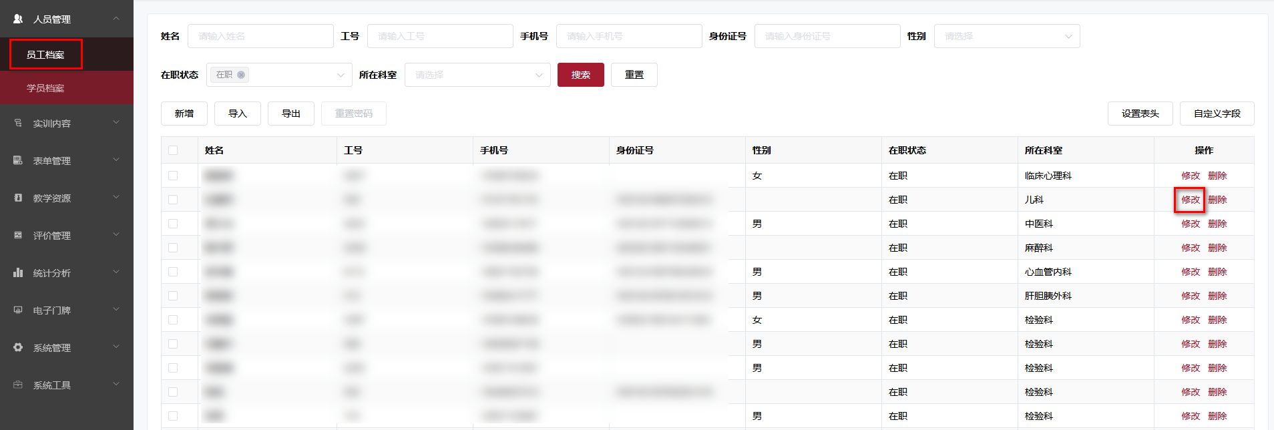1274x430 pixels.
Task: Click the 重置 button
Action: click(634, 75)
